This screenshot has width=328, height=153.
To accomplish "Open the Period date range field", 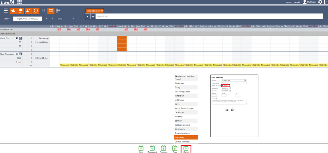I will [27, 19].
